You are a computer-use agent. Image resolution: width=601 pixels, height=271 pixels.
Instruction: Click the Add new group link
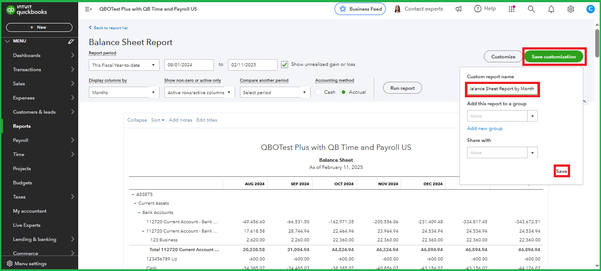point(485,129)
